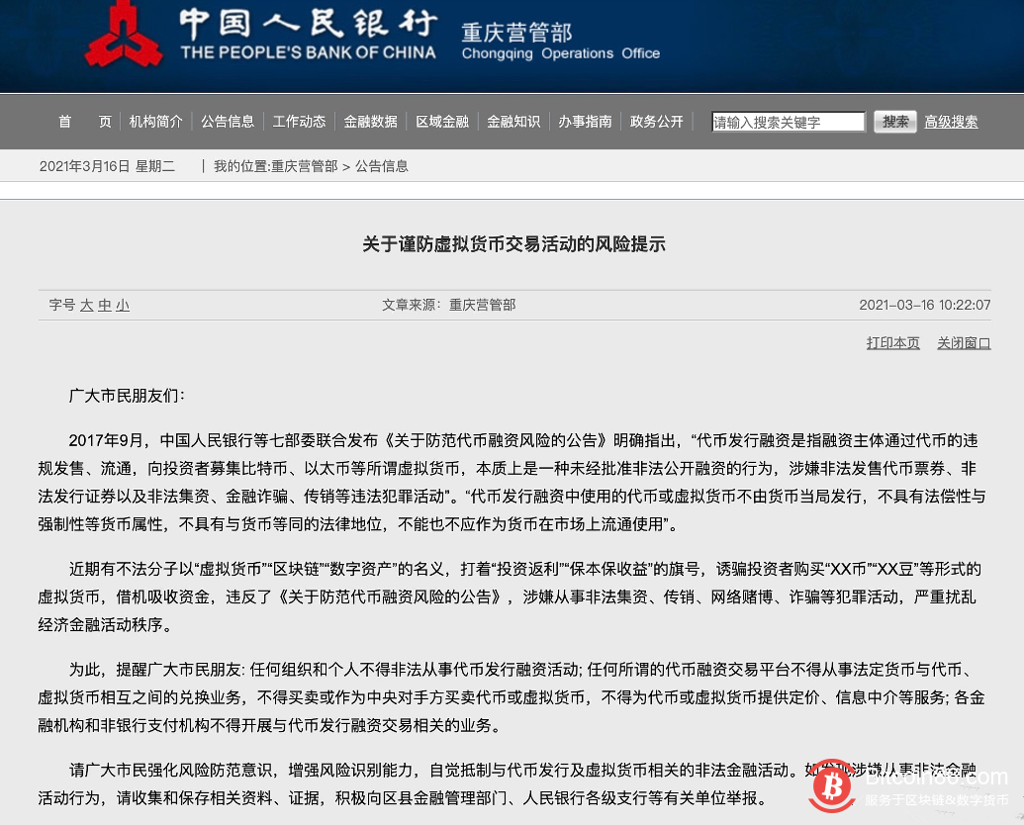Go to 首页 home page

[84, 121]
